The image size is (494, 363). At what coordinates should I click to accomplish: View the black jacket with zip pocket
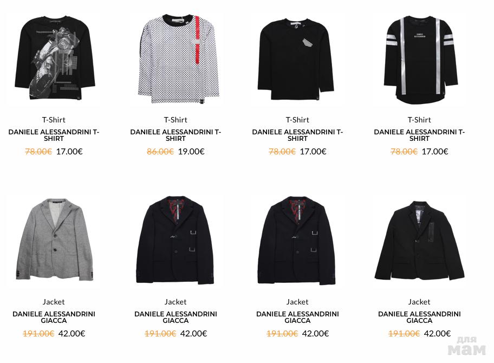[x=419, y=240]
